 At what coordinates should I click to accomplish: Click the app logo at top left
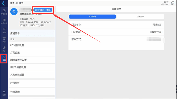pos(4,3)
